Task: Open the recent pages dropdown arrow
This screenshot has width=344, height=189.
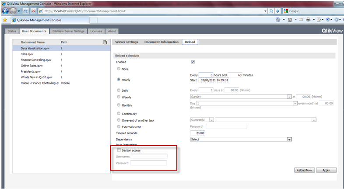Action: coord(19,11)
